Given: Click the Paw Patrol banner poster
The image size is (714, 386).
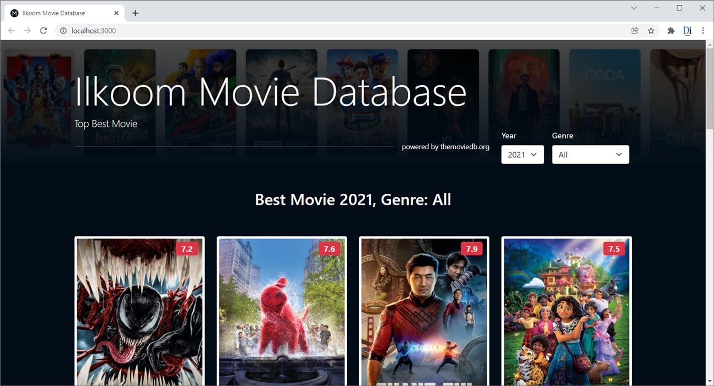Looking at the screenshot, I should point(362,102).
